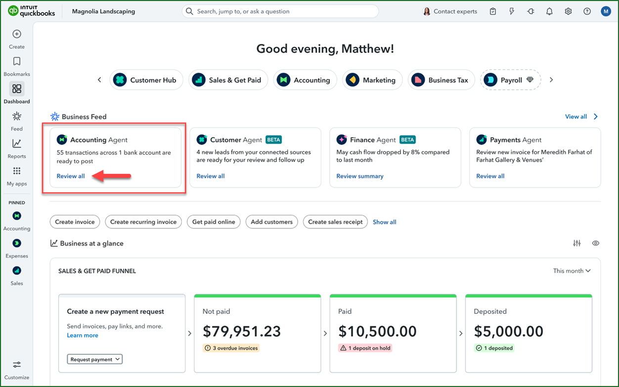Screen dimensions: 619x387
Task: Select the Marketing pill
Action: pyautogui.click(x=372, y=80)
